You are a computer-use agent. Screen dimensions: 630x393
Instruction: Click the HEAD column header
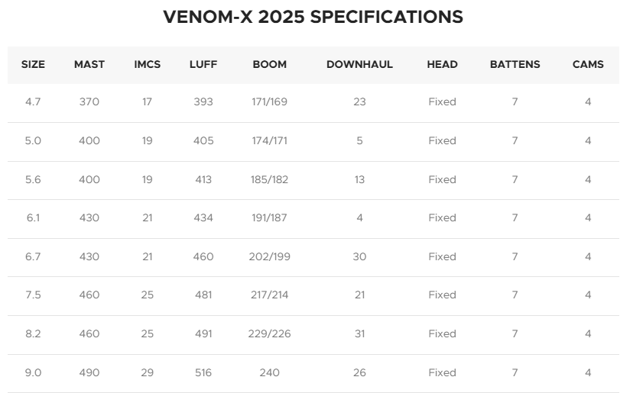(x=442, y=65)
